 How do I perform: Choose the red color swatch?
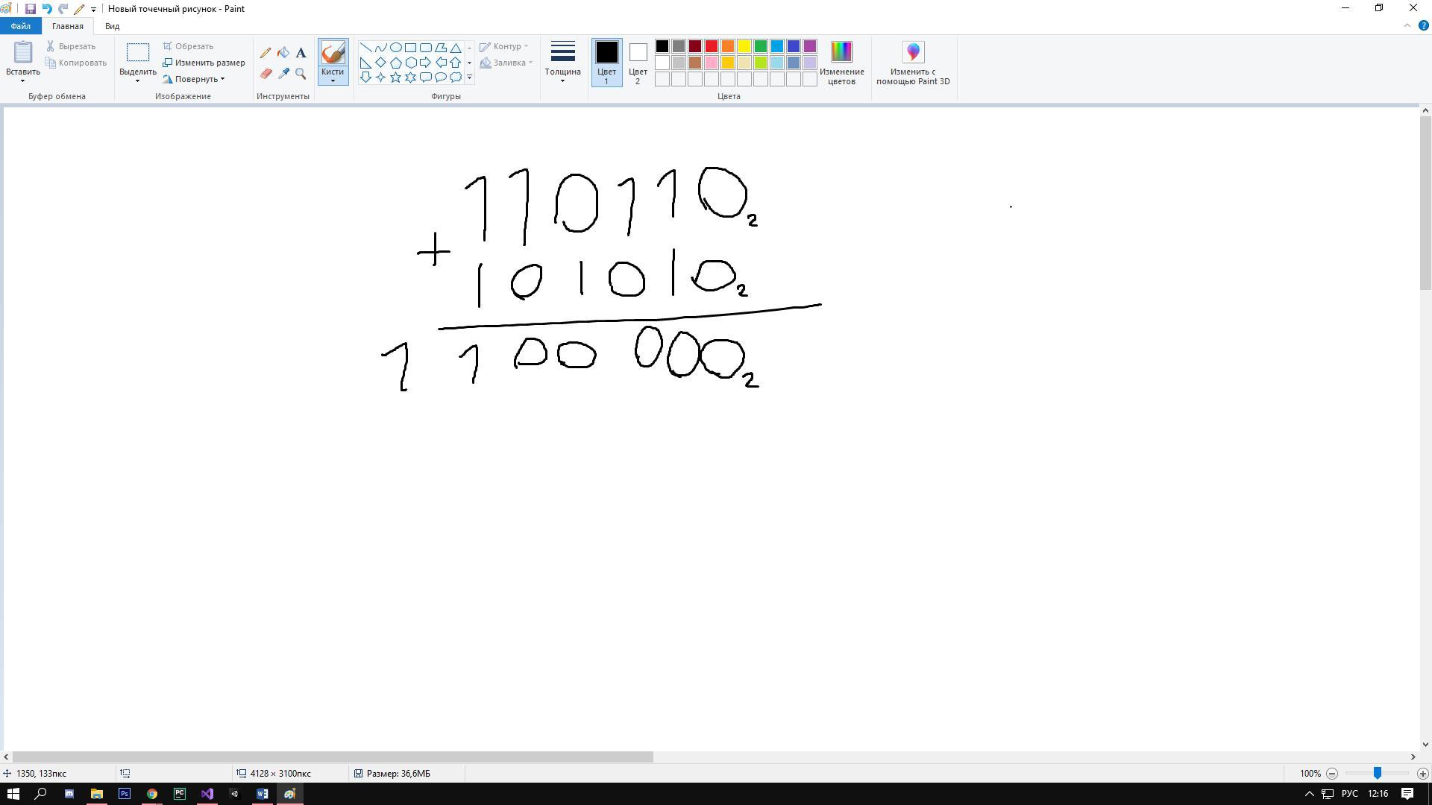(x=712, y=46)
